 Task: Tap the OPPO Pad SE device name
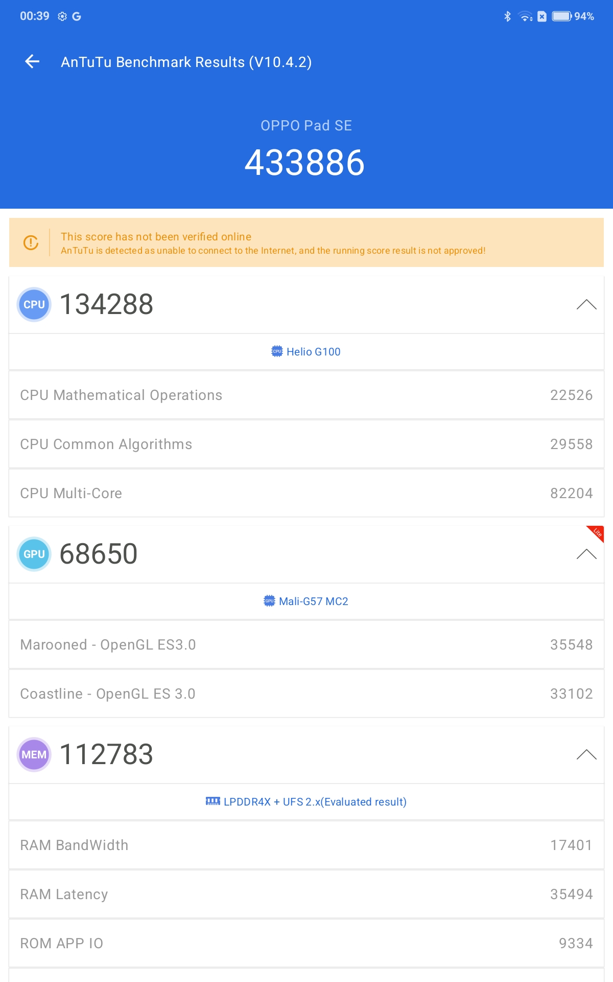click(306, 126)
